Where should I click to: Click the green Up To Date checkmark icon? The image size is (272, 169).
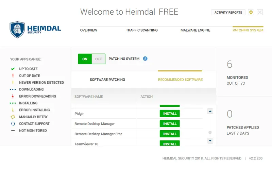tap(13, 69)
